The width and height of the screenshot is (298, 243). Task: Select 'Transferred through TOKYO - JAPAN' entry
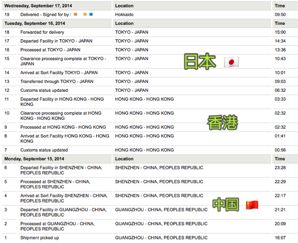pyautogui.click(x=57, y=82)
